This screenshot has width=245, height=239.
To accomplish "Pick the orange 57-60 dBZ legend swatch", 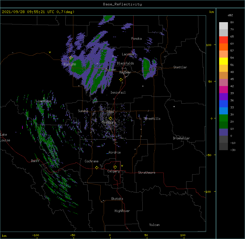I will click(x=223, y=47).
